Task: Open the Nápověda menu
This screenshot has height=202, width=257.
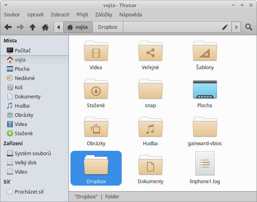Action: 131,15
